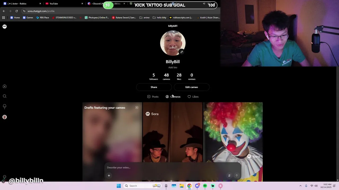
Task: Expand the anime bookmarks folder
Action: coord(145,18)
